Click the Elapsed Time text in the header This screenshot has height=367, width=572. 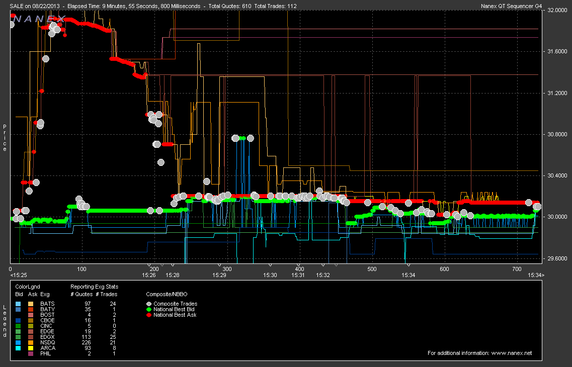134,6
